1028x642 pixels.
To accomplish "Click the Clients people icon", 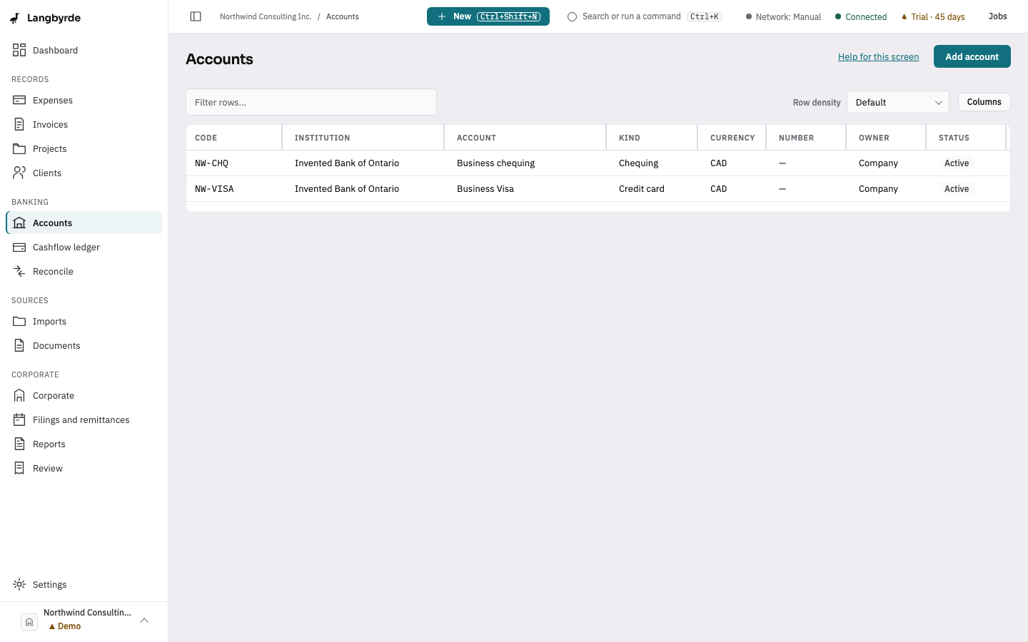I will pyautogui.click(x=19, y=173).
